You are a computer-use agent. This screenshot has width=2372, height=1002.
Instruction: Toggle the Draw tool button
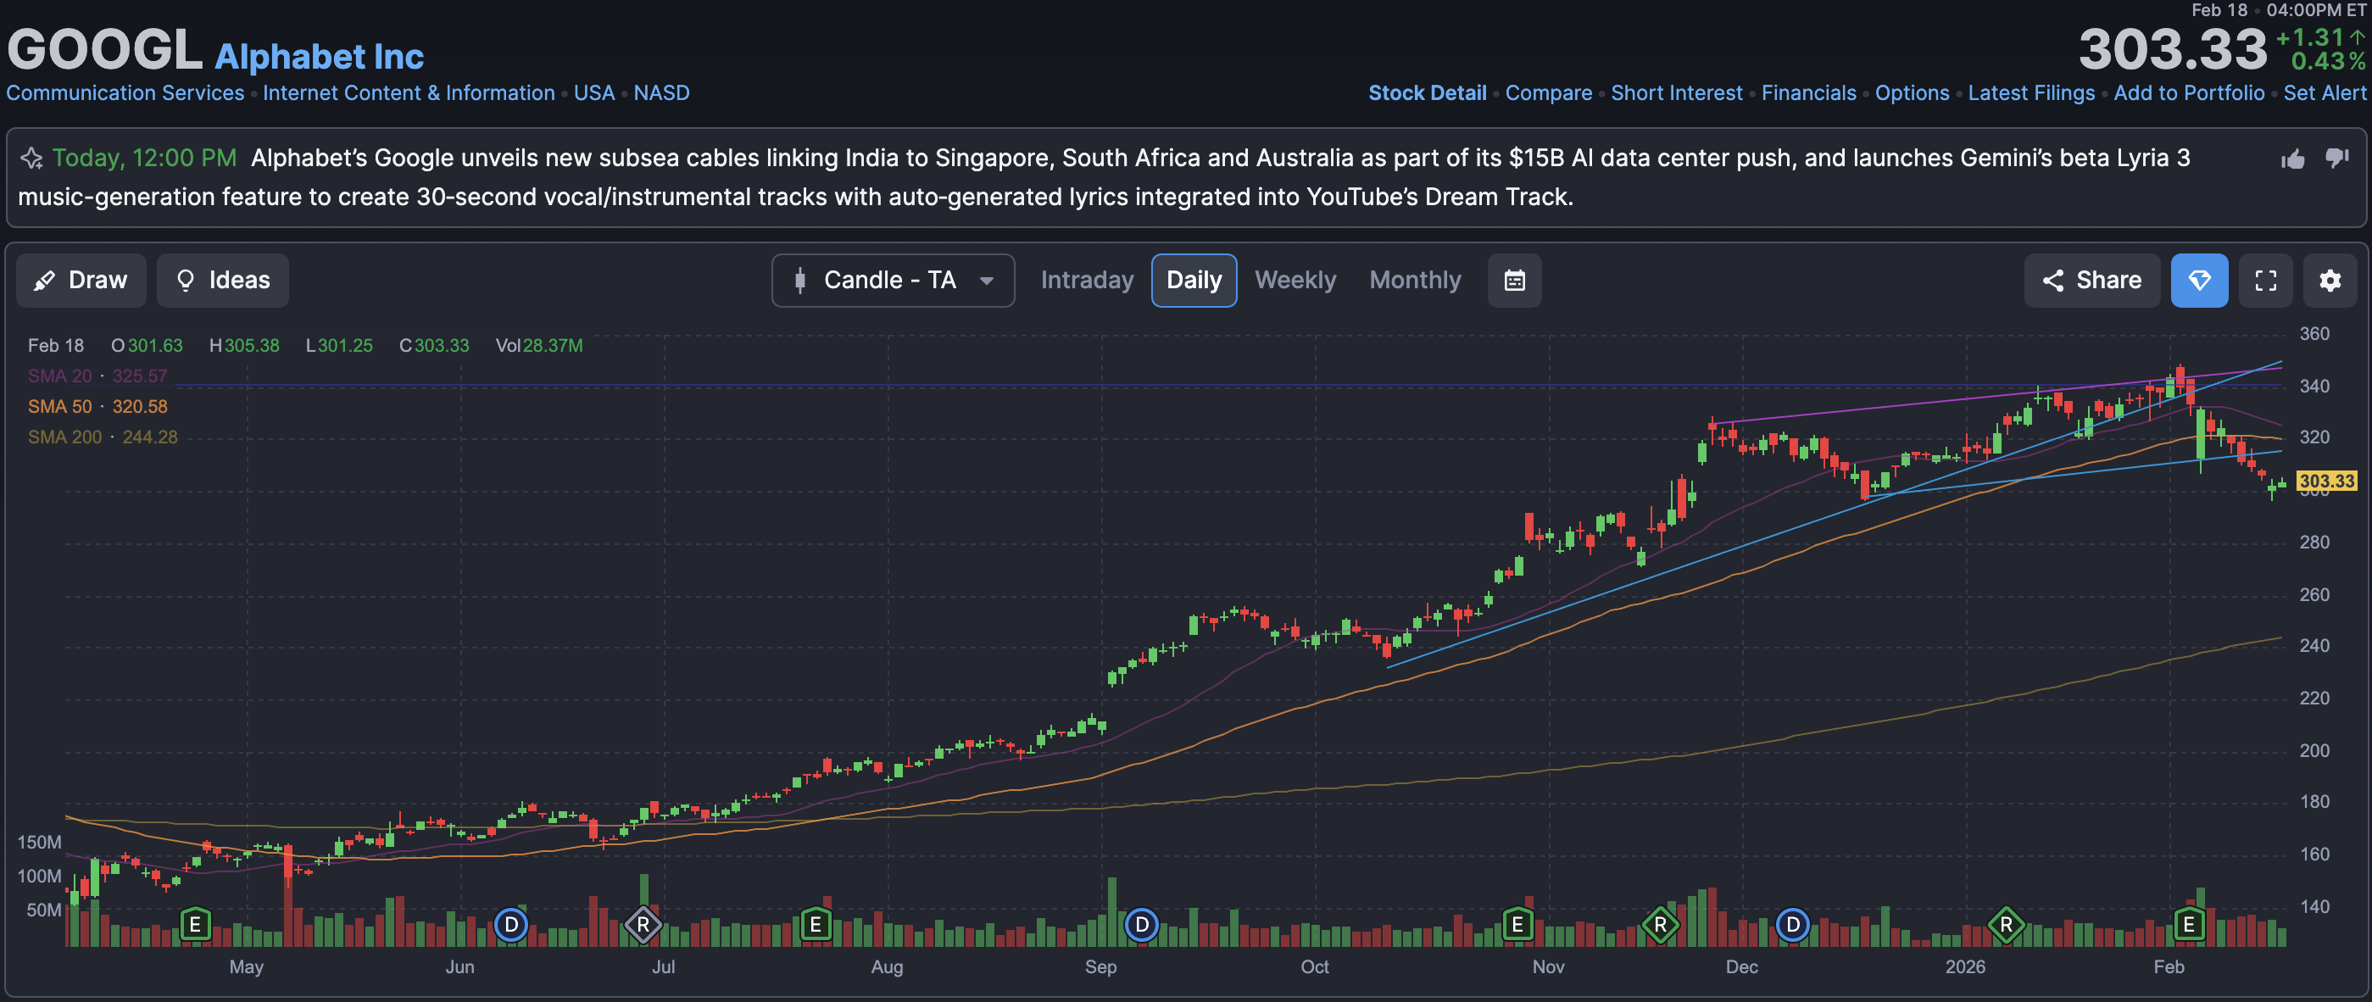point(81,280)
